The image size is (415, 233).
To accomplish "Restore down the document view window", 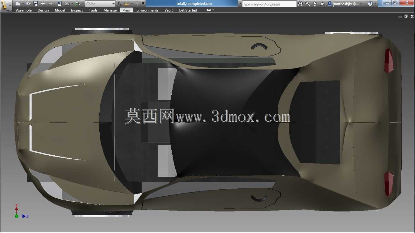I will click(x=406, y=16).
